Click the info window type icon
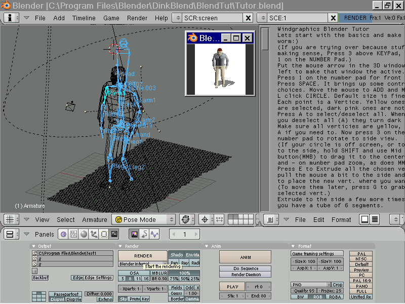Screen dimensions: 405x304 coord(9,18)
